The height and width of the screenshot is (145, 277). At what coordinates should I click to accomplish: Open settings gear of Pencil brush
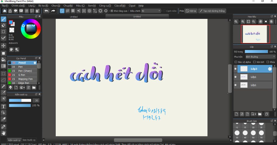tap(35, 63)
